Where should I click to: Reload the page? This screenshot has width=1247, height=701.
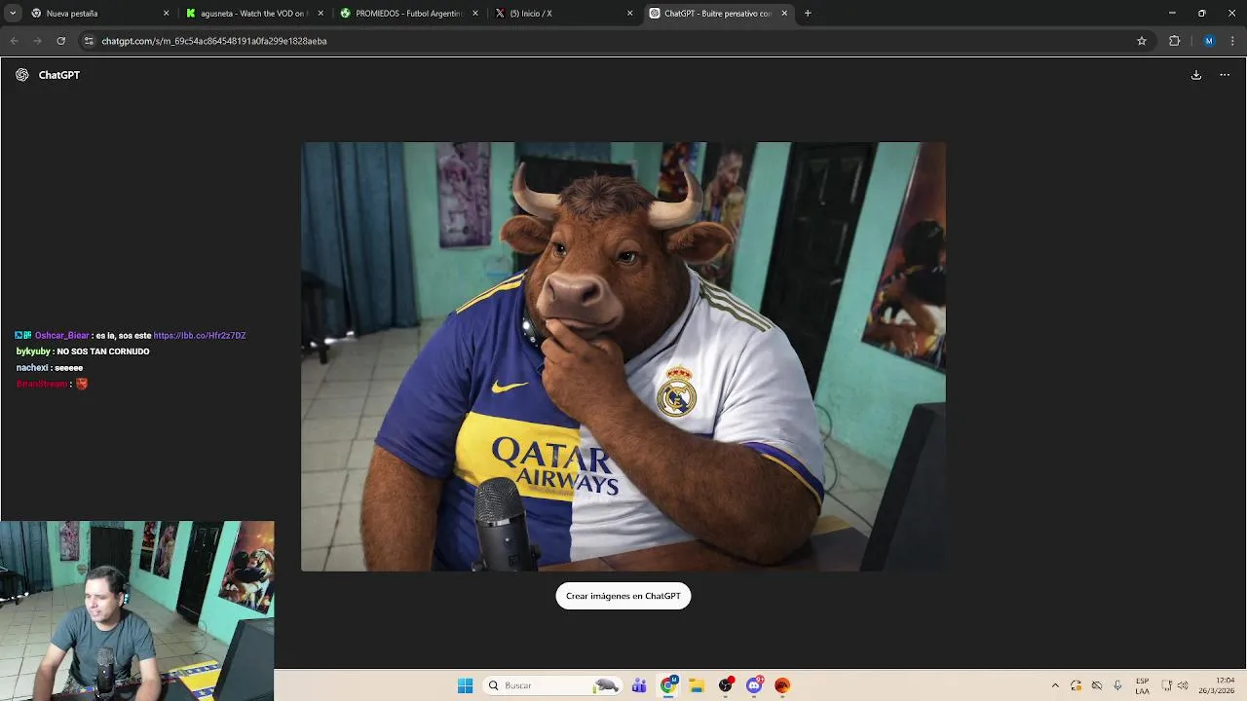60,41
